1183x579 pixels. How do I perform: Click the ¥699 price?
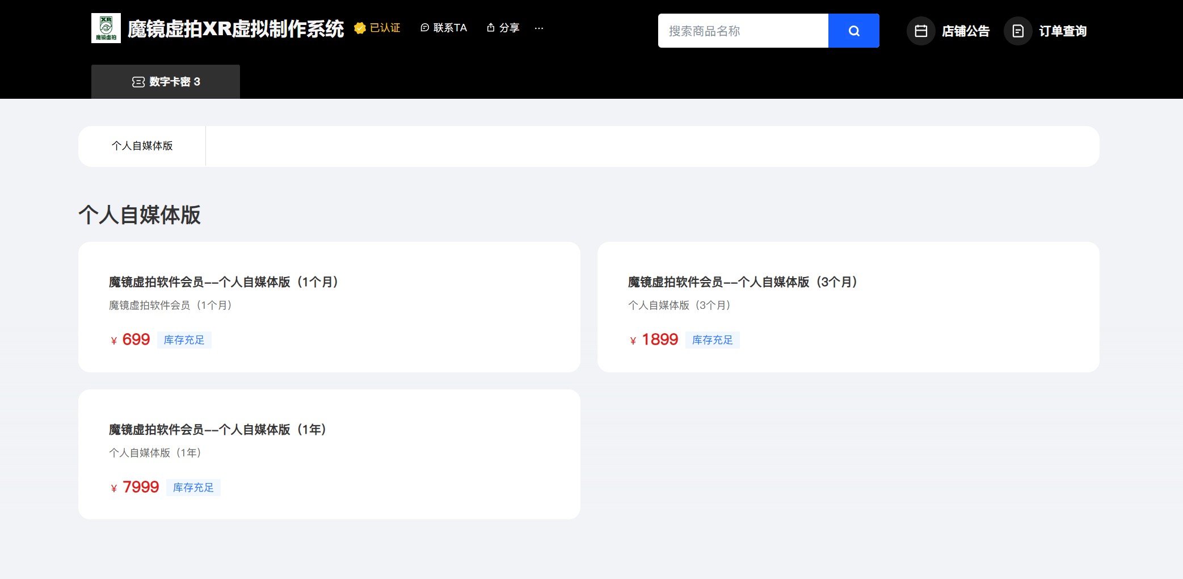pyautogui.click(x=130, y=339)
